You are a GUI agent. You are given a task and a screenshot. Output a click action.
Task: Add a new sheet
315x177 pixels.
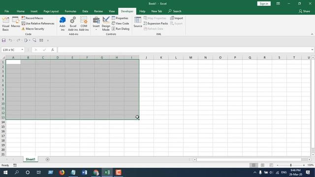coord(48,159)
